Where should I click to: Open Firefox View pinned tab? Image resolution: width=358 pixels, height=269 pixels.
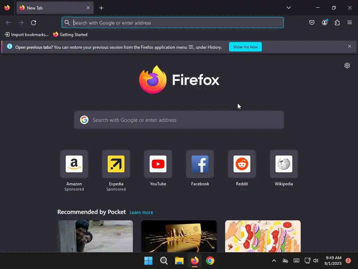pos(7,8)
